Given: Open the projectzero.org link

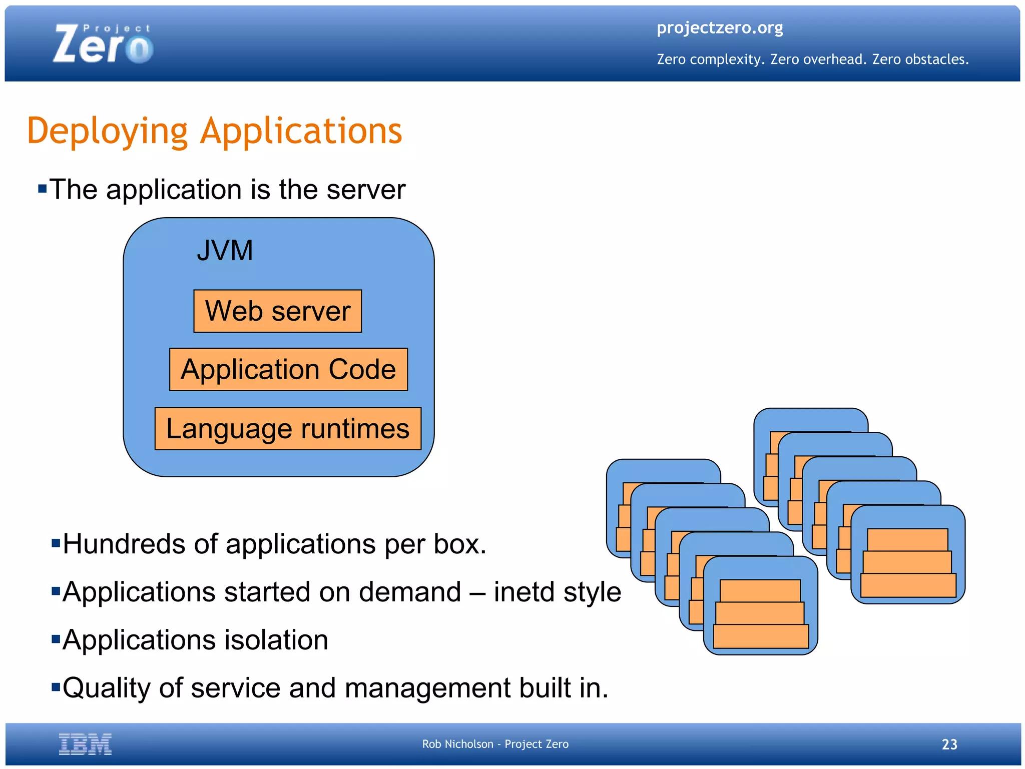Looking at the screenshot, I should (719, 28).
